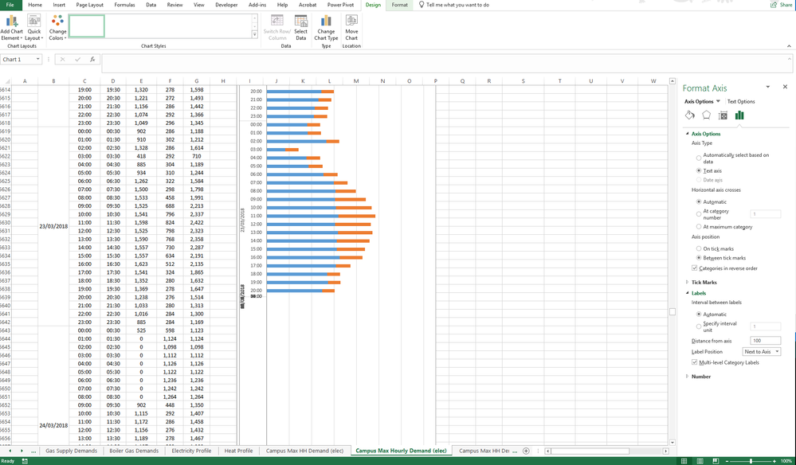
Task: Click the Insert Function fx icon
Action: point(92,60)
